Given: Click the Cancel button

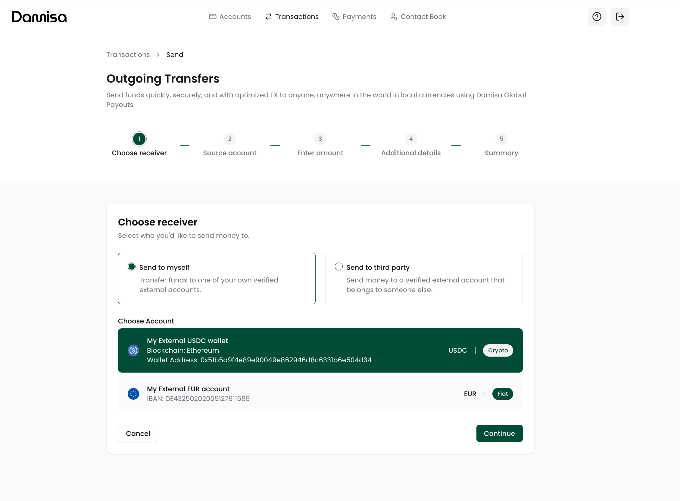Looking at the screenshot, I should [x=138, y=433].
